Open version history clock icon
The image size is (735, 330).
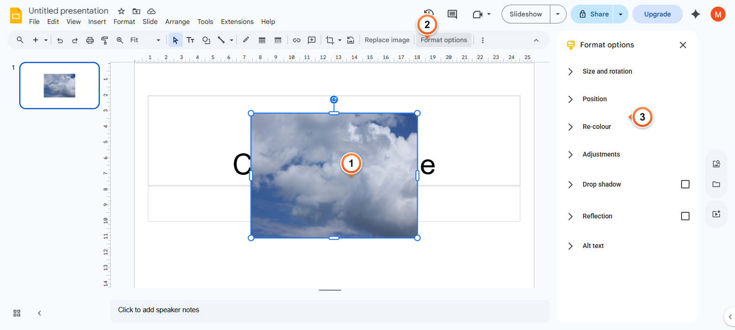tap(428, 14)
